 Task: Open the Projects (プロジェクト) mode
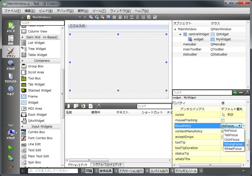[x=11, y=78]
